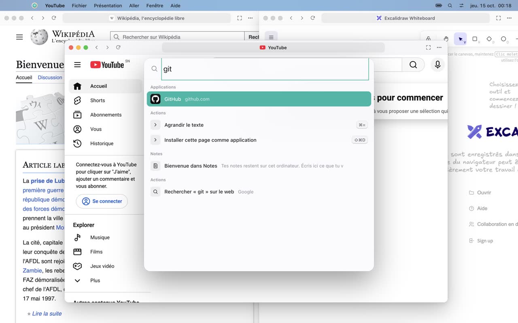Open Abonnements in YouTube sidebar
Screen dimensions: 518x323
coord(105,115)
